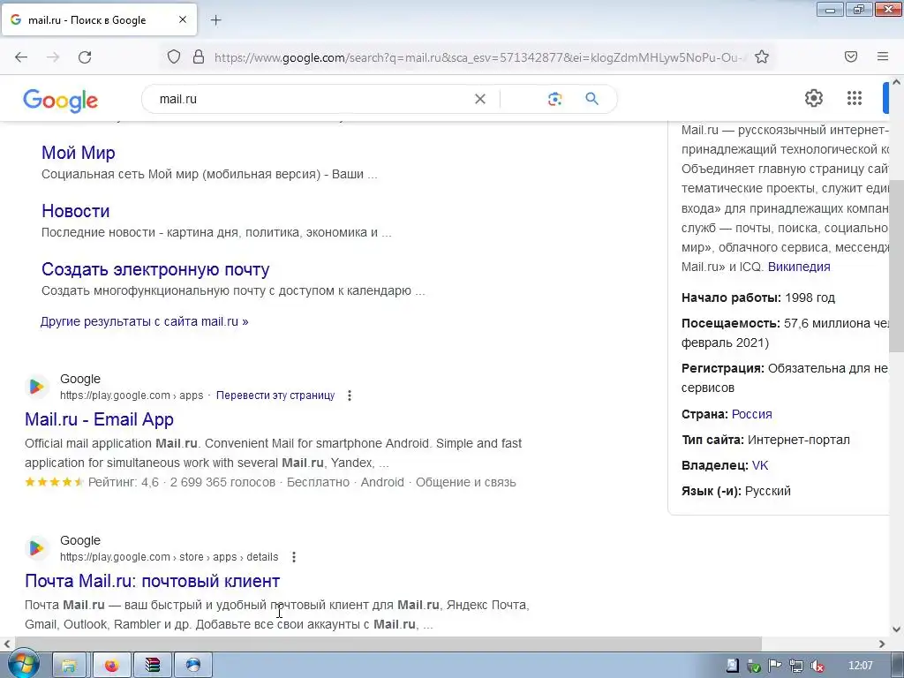Open the WinRAR taskbar icon
Screen dimensions: 904x678
coord(152,666)
